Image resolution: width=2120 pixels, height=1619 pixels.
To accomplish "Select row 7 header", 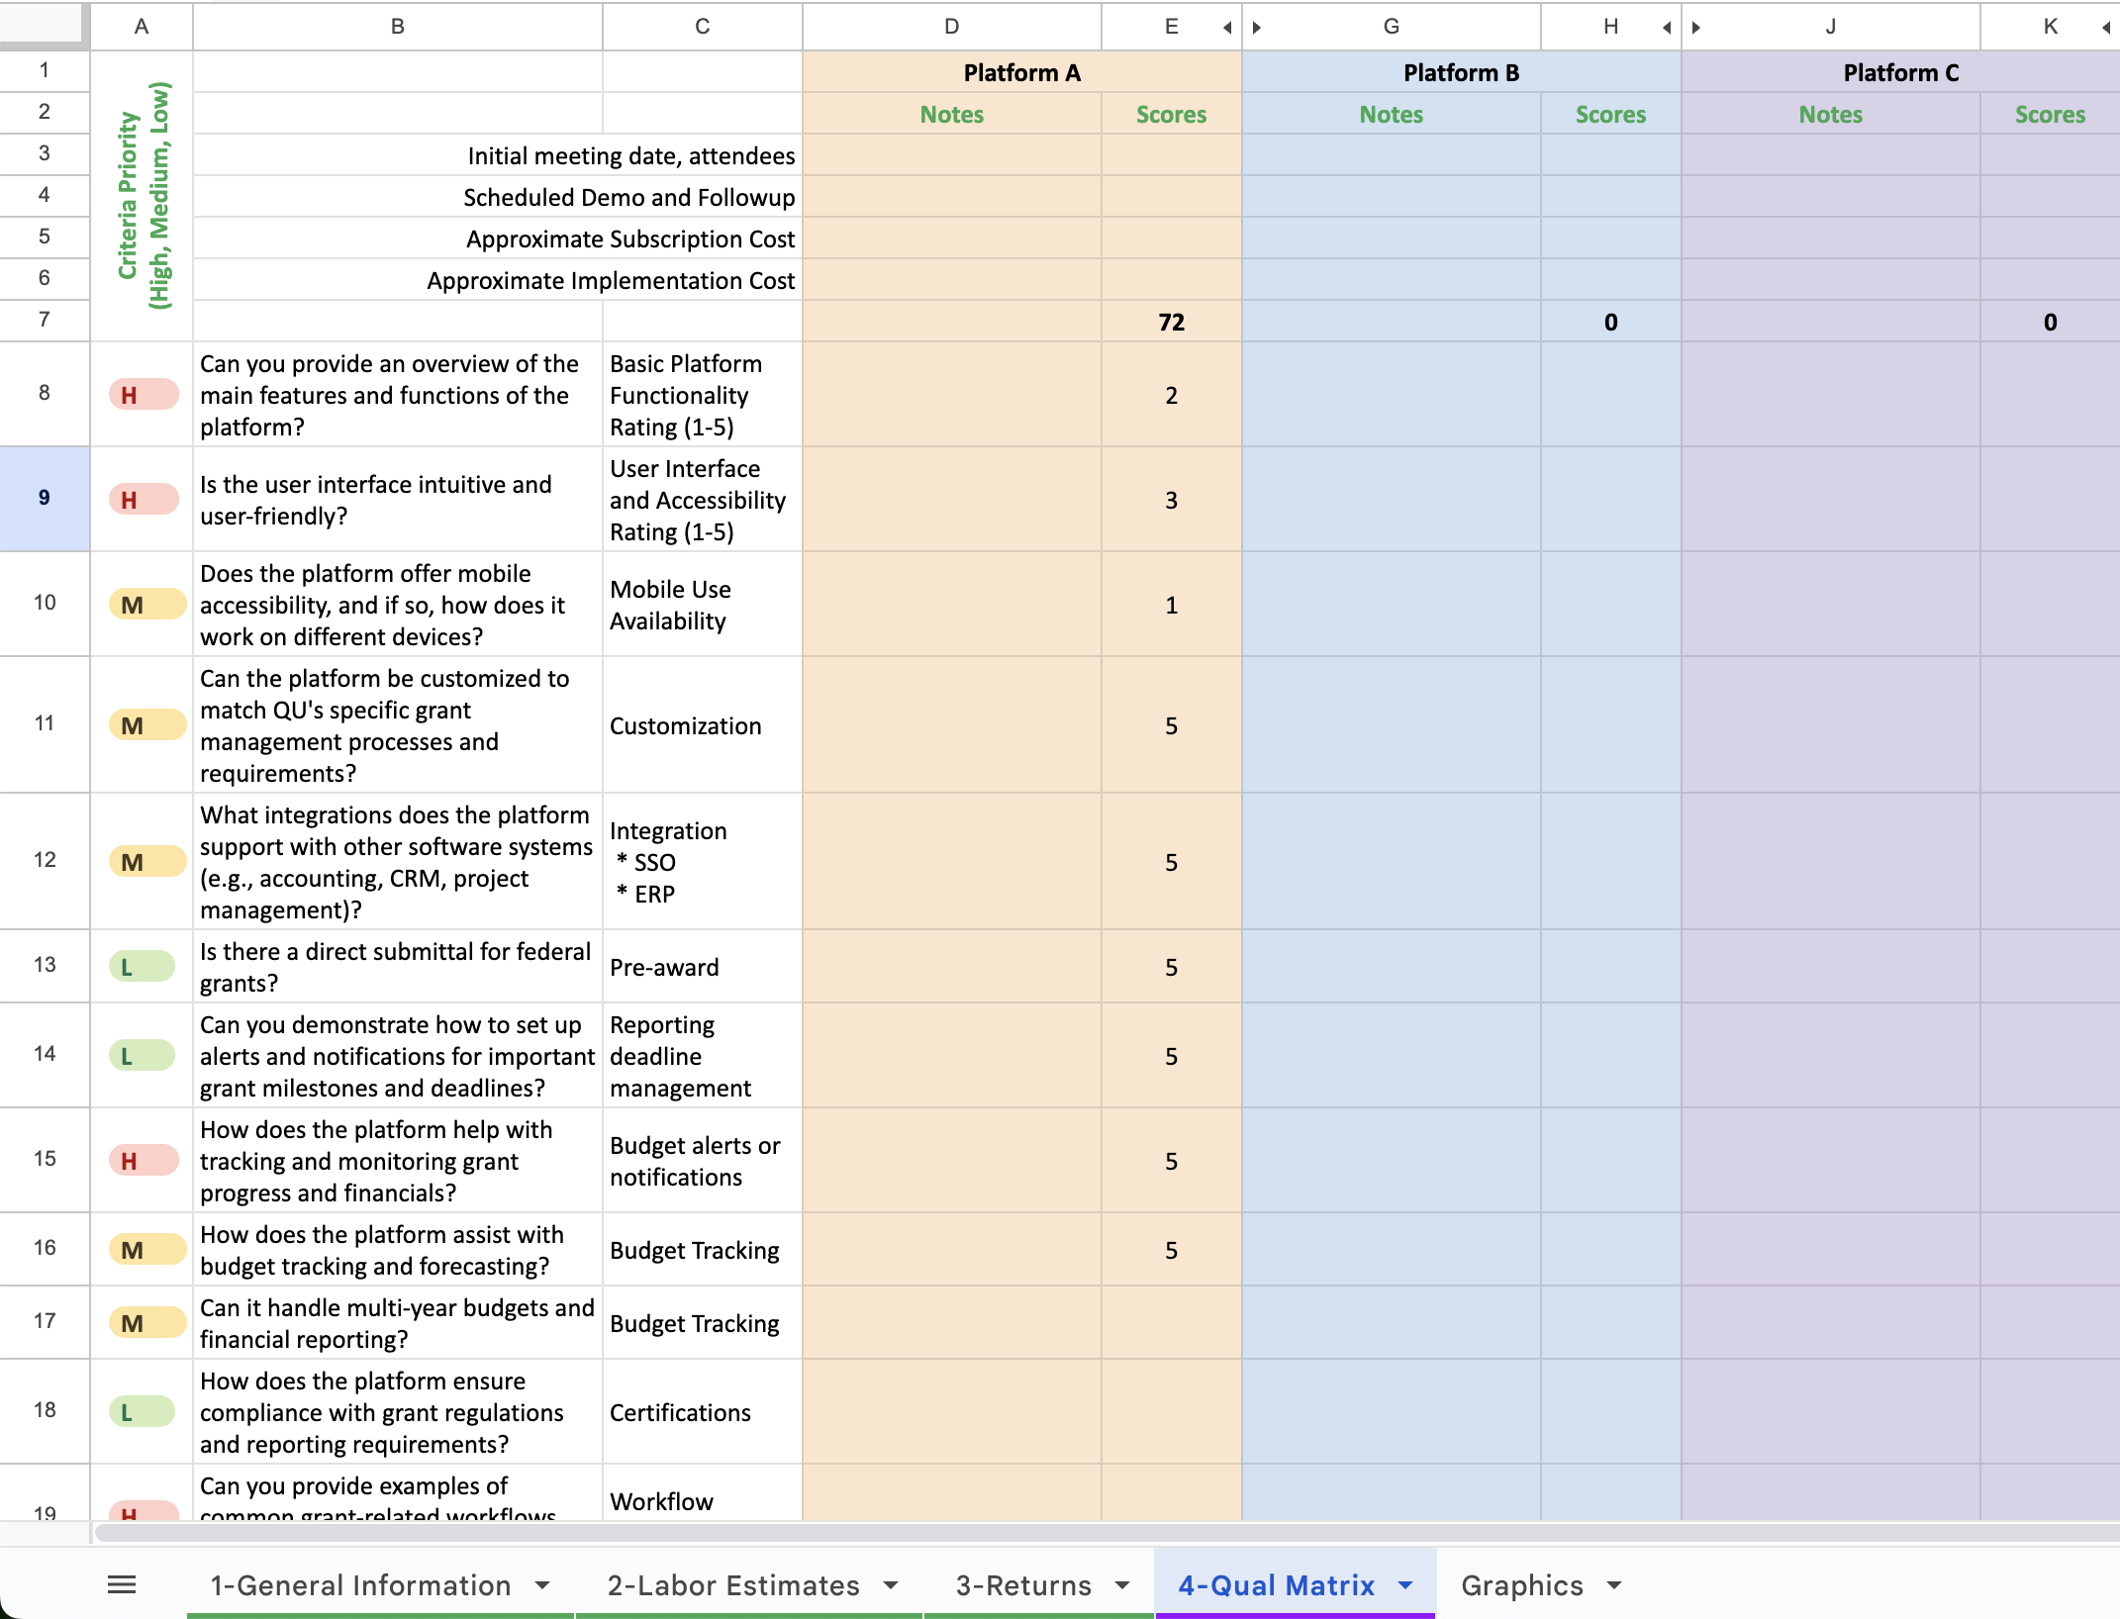I will 45,320.
